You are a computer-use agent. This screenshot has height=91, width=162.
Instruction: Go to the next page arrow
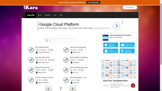pyautogui.click(x=73, y=88)
